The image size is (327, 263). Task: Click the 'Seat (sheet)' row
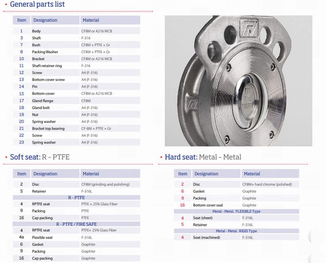click(237, 218)
